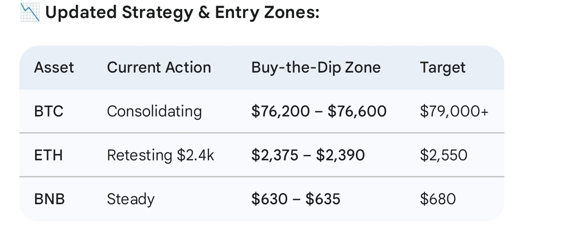Click the Updated Strategy & Entry Zones heading

(x=183, y=12)
